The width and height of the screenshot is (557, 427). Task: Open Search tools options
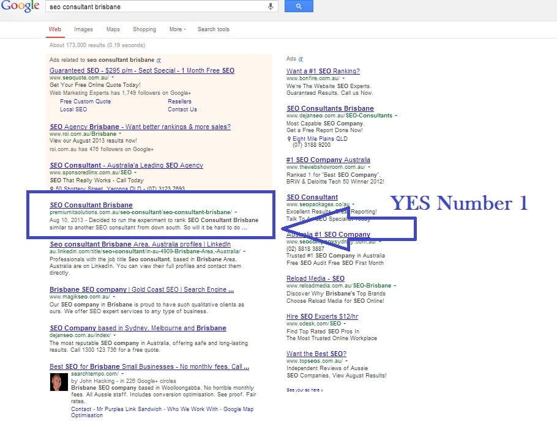click(x=214, y=29)
